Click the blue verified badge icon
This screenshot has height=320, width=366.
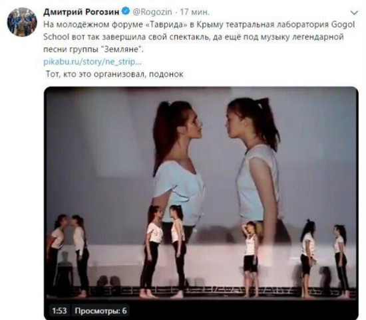(x=126, y=11)
